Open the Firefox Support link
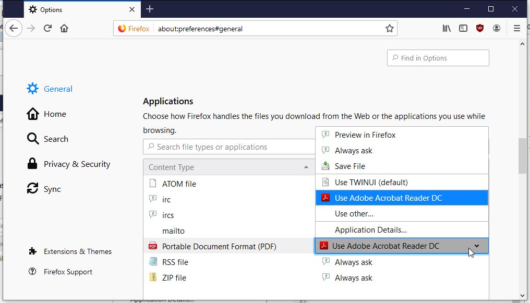This screenshot has width=530, height=303. tap(61, 272)
